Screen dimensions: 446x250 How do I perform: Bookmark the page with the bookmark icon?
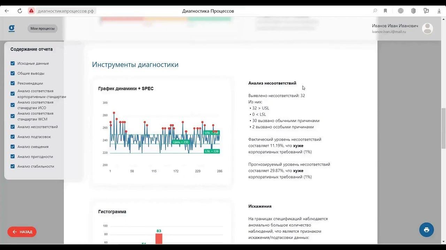[x=385, y=11]
